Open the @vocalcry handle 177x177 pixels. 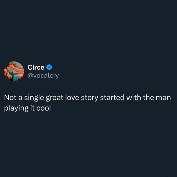(x=43, y=76)
